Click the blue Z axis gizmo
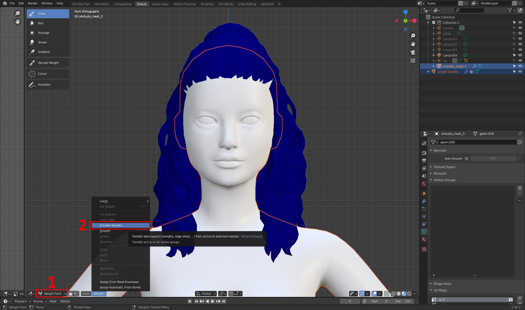 (405, 12)
